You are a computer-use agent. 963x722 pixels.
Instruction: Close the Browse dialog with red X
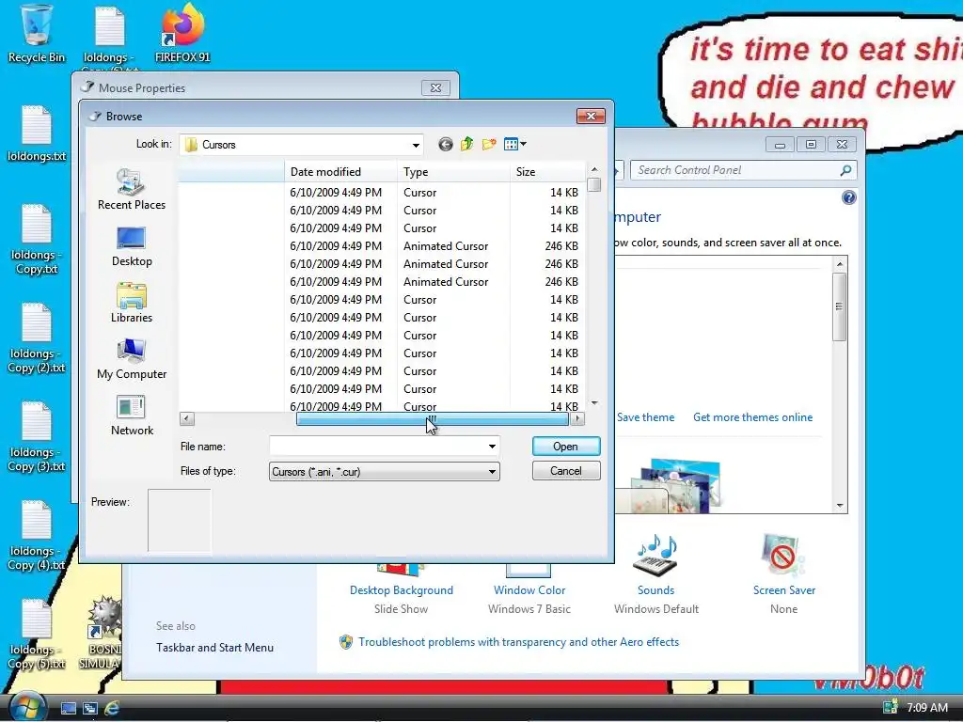click(591, 116)
